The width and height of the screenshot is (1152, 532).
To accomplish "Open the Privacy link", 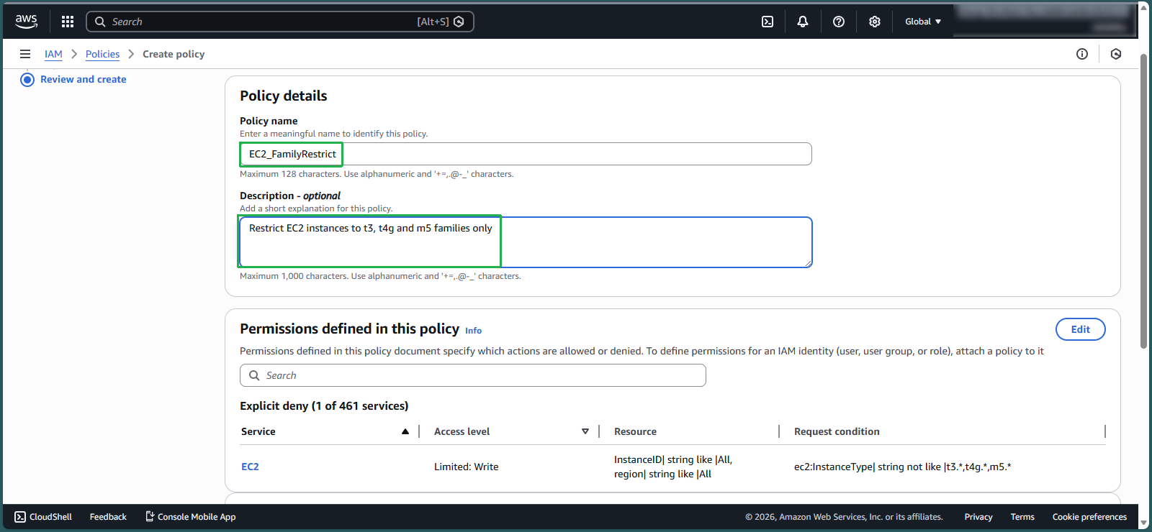I will (978, 517).
